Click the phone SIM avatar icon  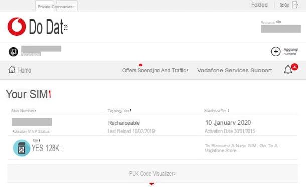[13, 52]
